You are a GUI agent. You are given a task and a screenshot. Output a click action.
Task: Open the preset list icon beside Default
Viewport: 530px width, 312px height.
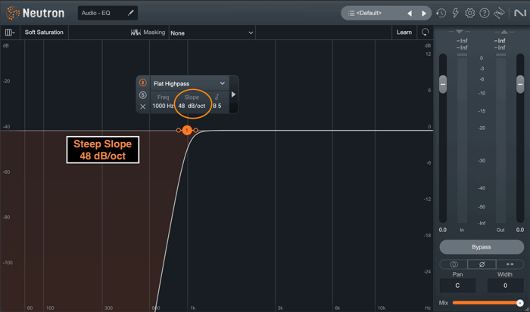coord(351,13)
